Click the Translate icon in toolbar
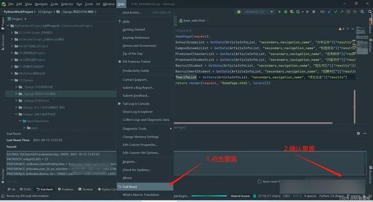Screen dimensions: 373x202 pyautogui.click(x=362, y=11)
